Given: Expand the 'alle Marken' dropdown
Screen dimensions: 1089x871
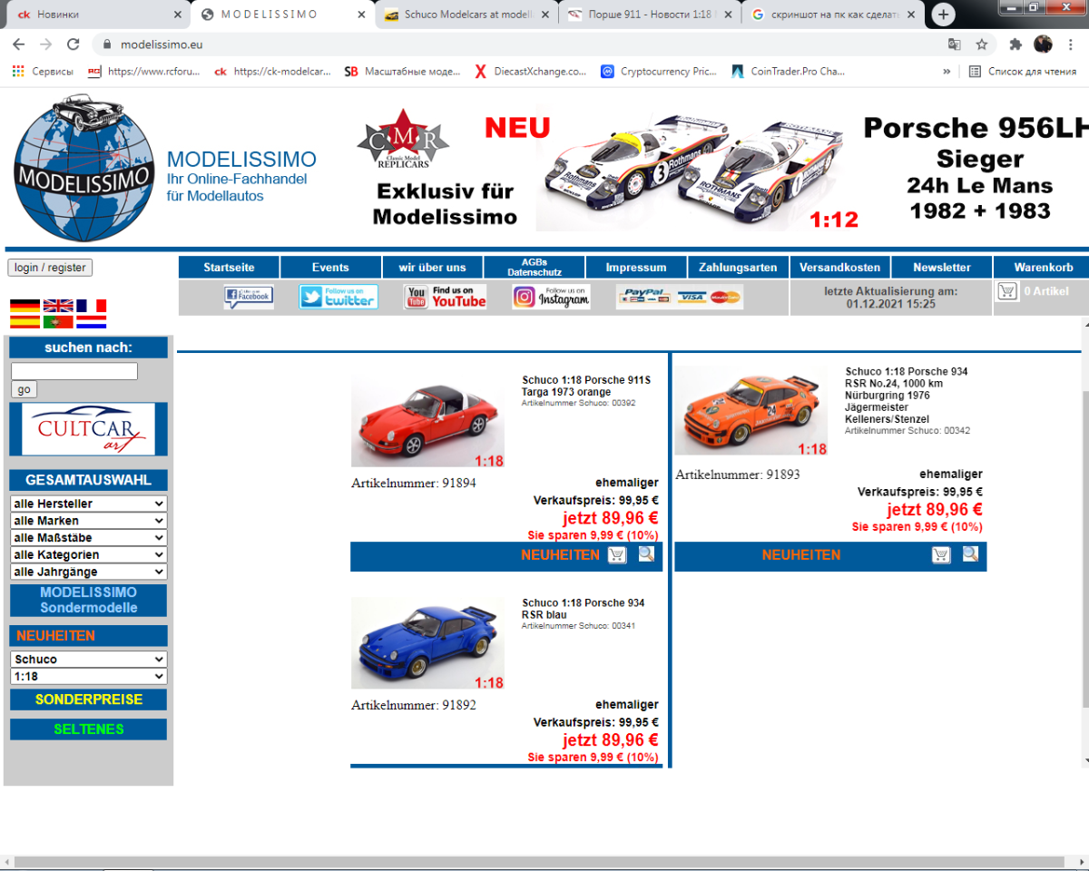Looking at the screenshot, I should pos(89,521).
